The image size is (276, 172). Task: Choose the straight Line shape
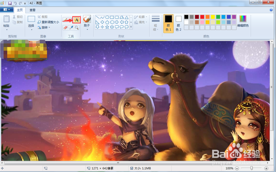[97, 17]
